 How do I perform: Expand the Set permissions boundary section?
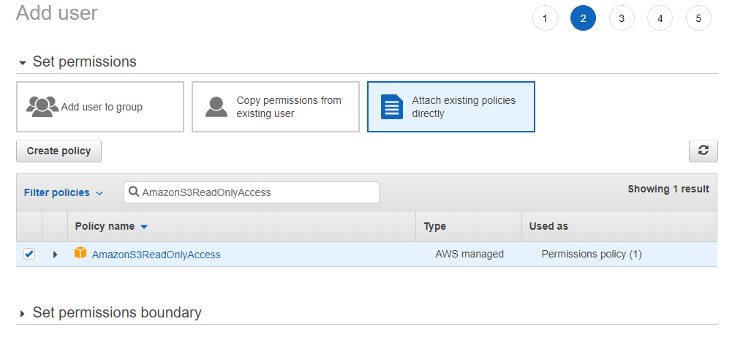coord(23,314)
